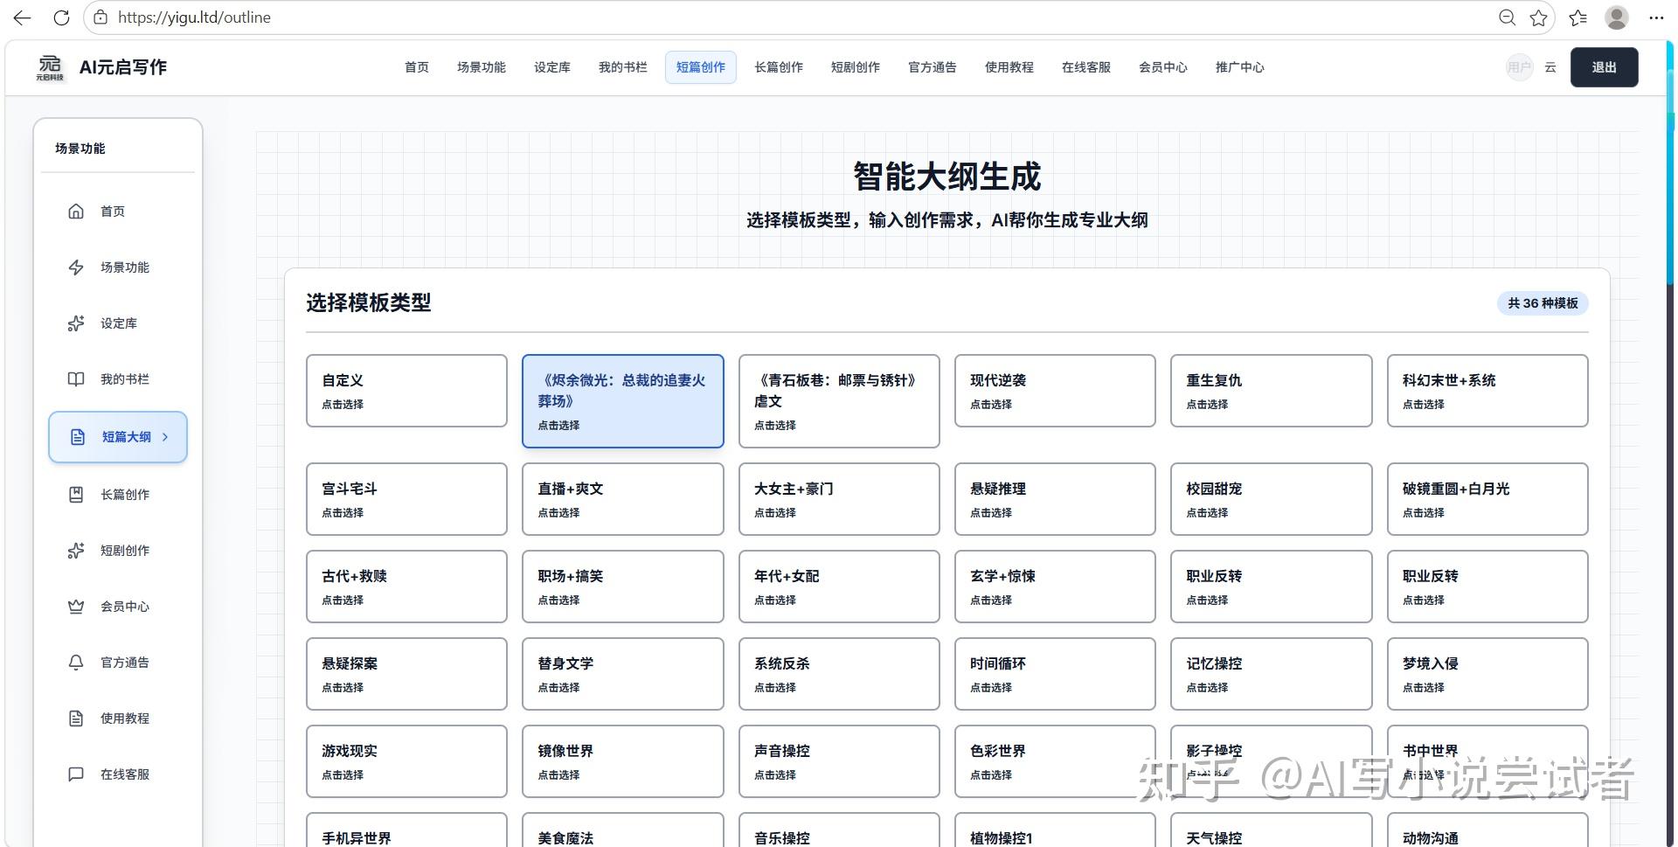Open 官方通告 in the top navigation
The image size is (1678, 847).
(933, 67)
